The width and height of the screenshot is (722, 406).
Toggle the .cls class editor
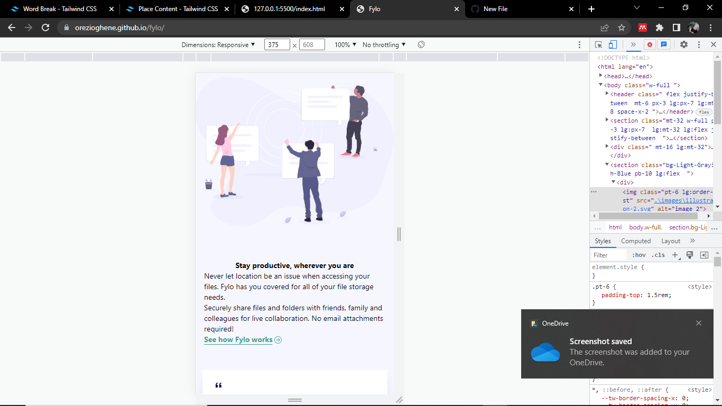[x=659, y=254]
